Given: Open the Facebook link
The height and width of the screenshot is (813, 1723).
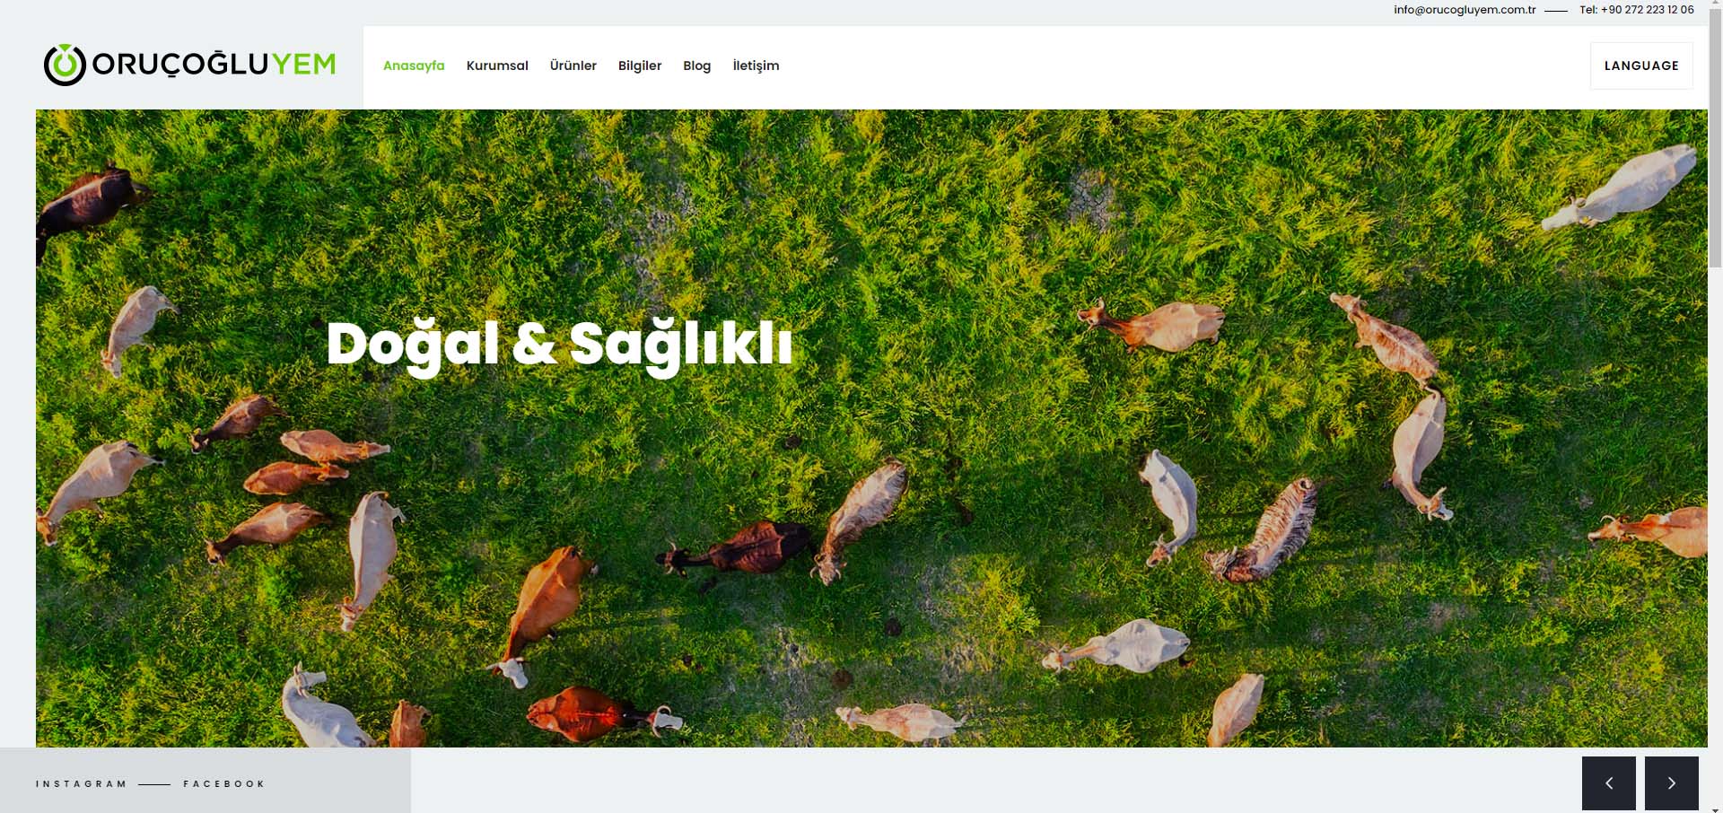Looking at the screenshot, I should click(224, 783).
